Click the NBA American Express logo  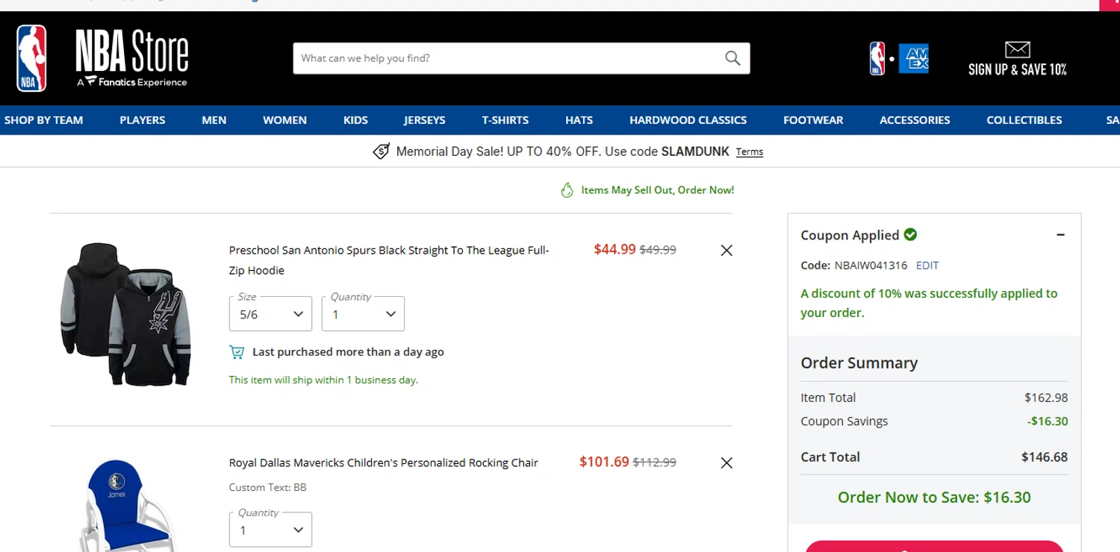898,58
